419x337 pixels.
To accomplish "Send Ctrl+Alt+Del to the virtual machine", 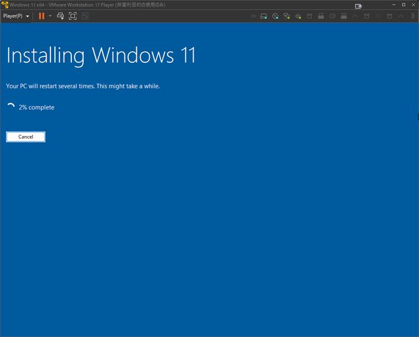I will point(60,16).
